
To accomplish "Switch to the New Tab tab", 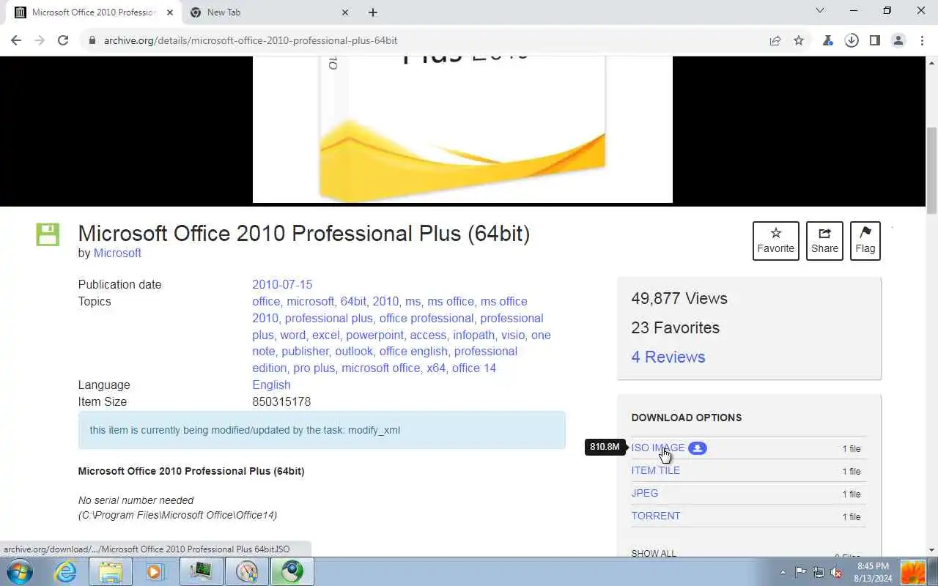I will (270, 12).
